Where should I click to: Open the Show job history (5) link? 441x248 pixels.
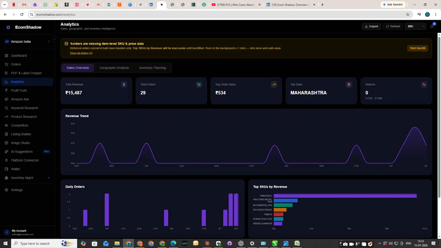81,53
